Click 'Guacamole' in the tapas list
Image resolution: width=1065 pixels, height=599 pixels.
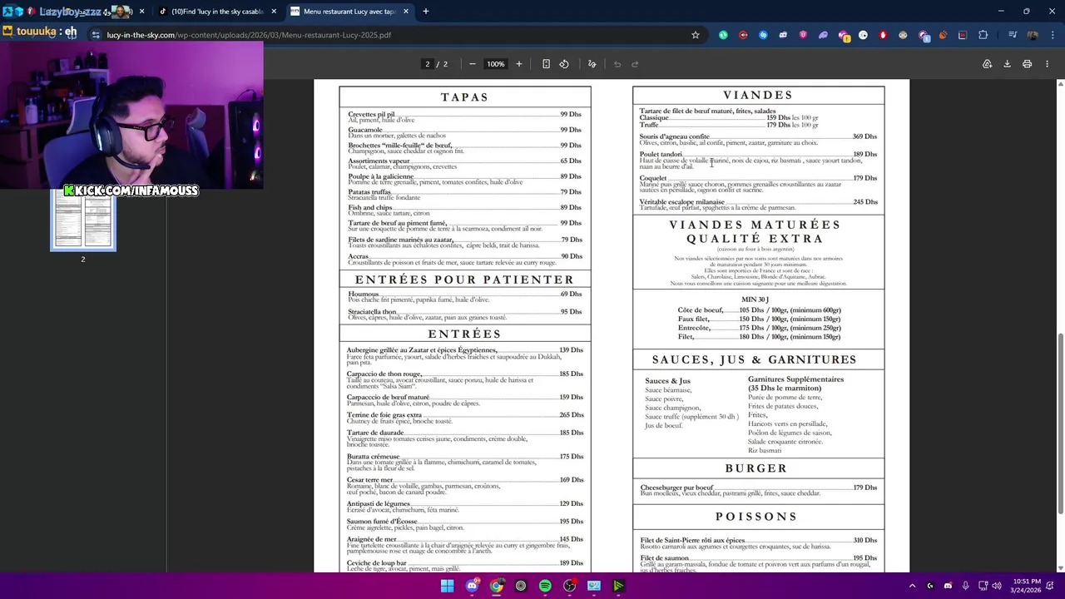pyautogui.click(x=365, y=130)
